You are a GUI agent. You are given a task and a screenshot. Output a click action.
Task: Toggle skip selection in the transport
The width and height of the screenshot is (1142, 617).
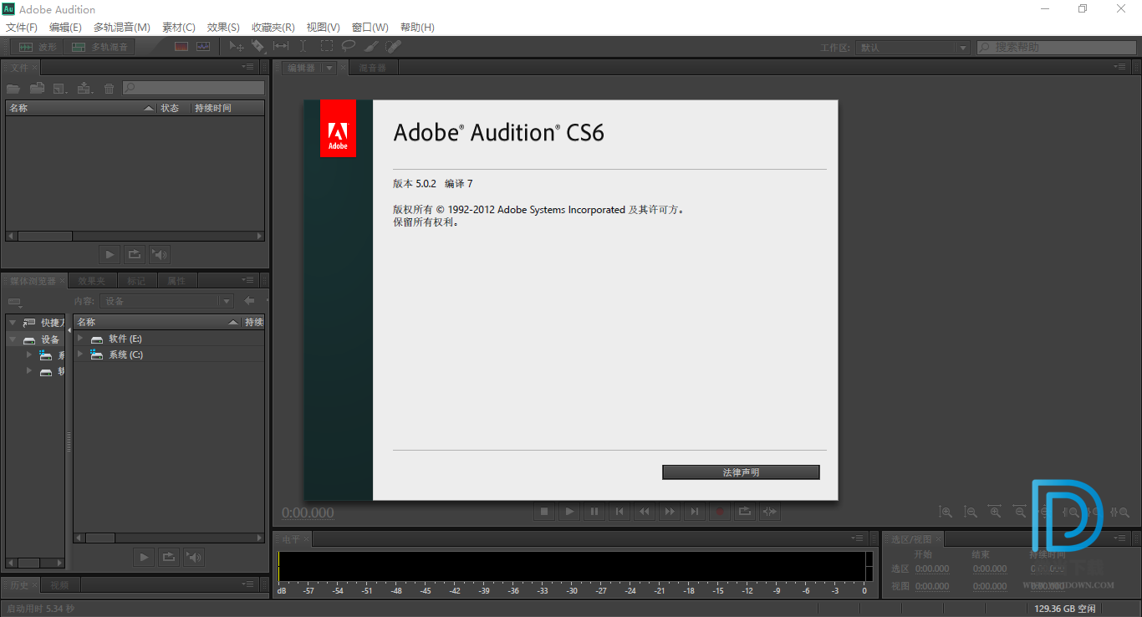point(770,512)
